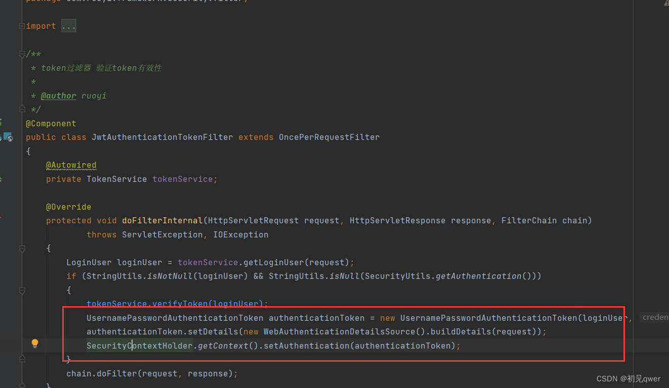This screenshot has height=388, width=669.
Task: Click the 'protected' keyword
Action: [69, 221]
